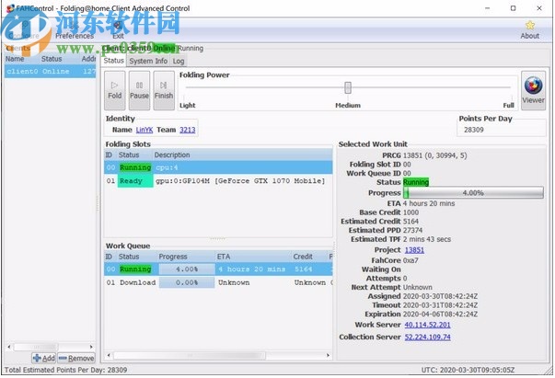555x378 pixels.
Task: Click the ETA text 4 hours 20 mins
Action: (x=429, y=203)
